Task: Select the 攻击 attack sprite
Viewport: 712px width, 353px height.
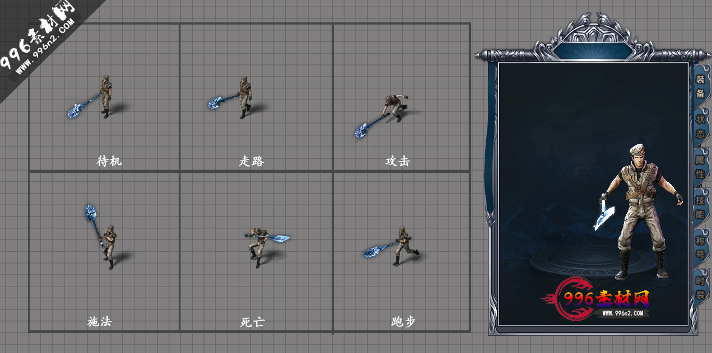Action: click(x=381, y=116)
